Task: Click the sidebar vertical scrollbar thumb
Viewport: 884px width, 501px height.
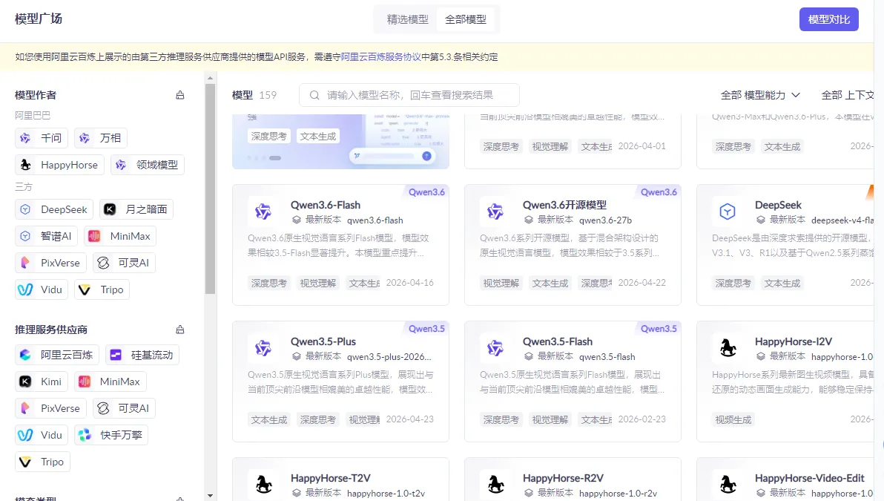Action: tap(210, 189)
